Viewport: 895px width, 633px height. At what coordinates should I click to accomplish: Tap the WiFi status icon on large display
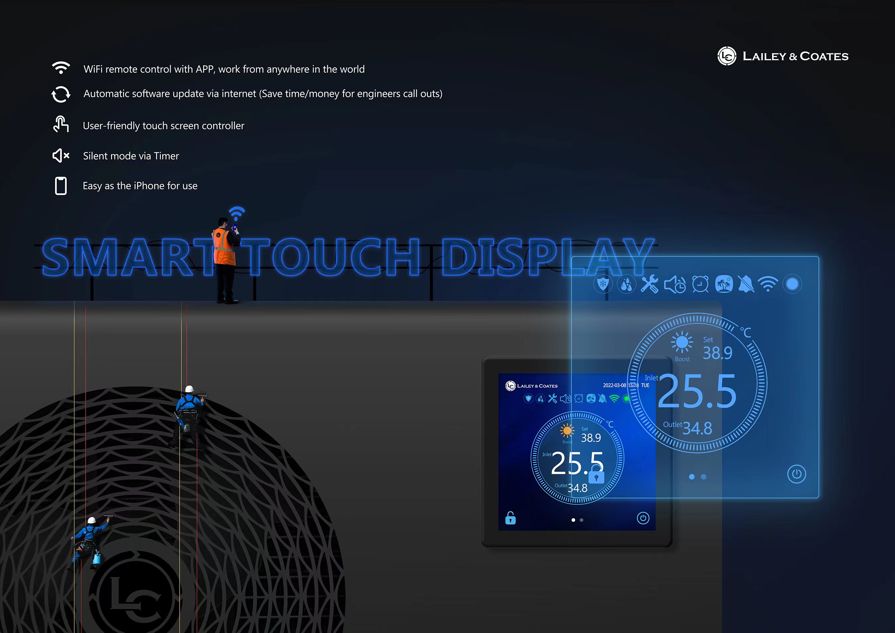click(x=768, y=284)
